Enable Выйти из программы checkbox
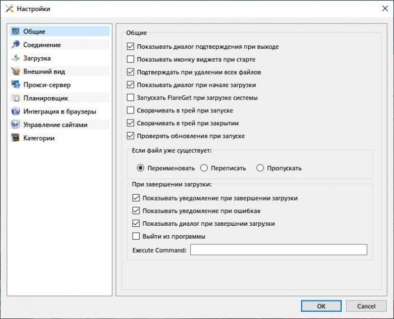This screenshot has height=319, width=394. [x=136, y=236]
